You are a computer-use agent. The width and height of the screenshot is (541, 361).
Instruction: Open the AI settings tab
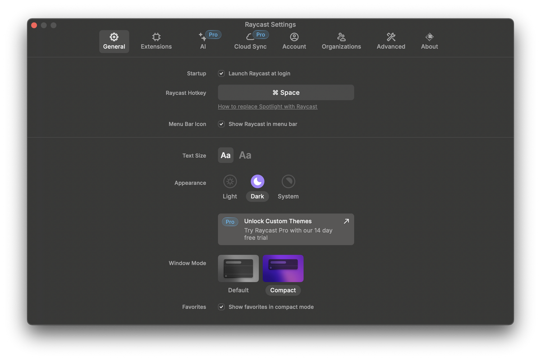[203, 41]
